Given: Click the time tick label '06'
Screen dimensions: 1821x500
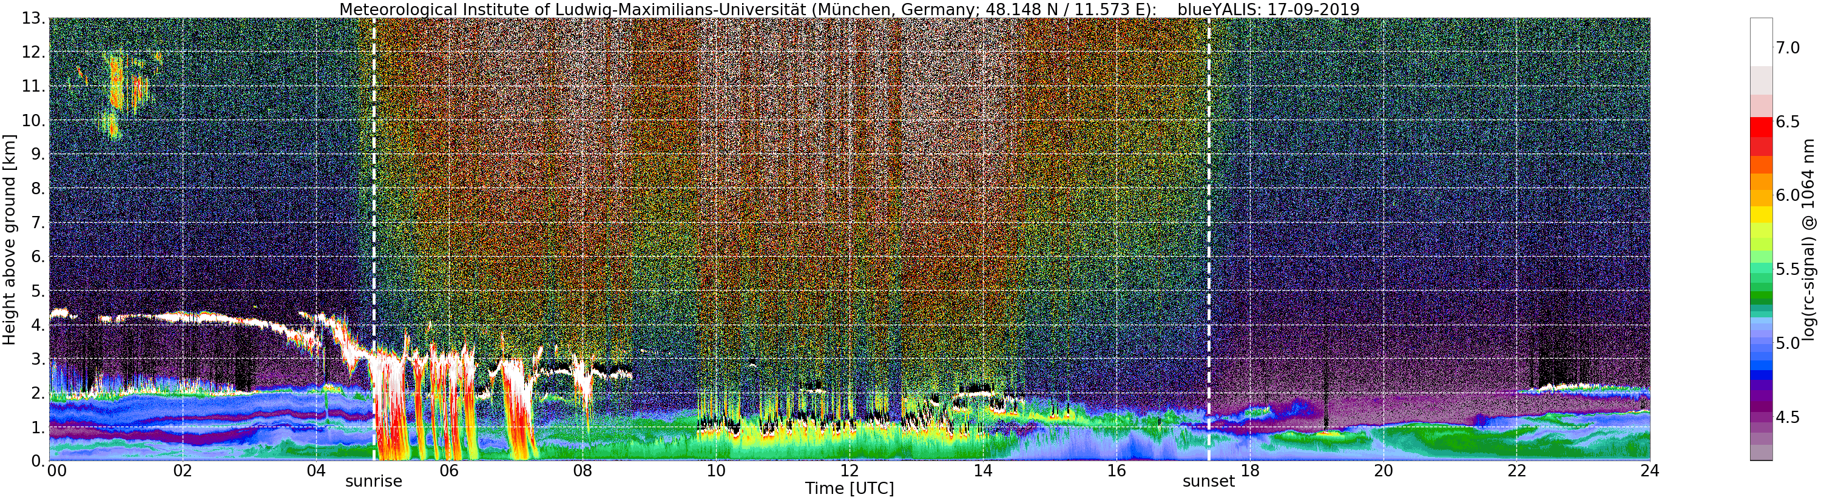Looking at the screenshot, I should pyautogui.click(x=449, y=470).
